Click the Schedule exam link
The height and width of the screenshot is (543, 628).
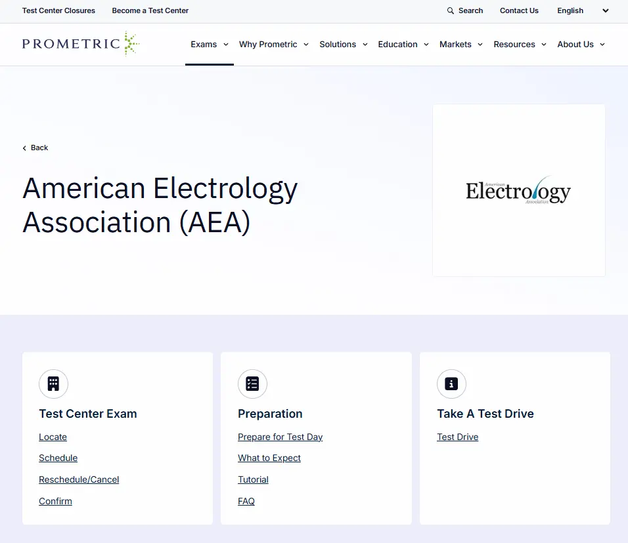58,458
